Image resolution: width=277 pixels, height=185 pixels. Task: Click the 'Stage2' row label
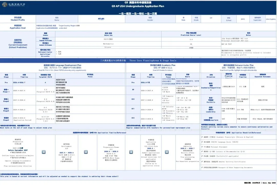(6, 100)
